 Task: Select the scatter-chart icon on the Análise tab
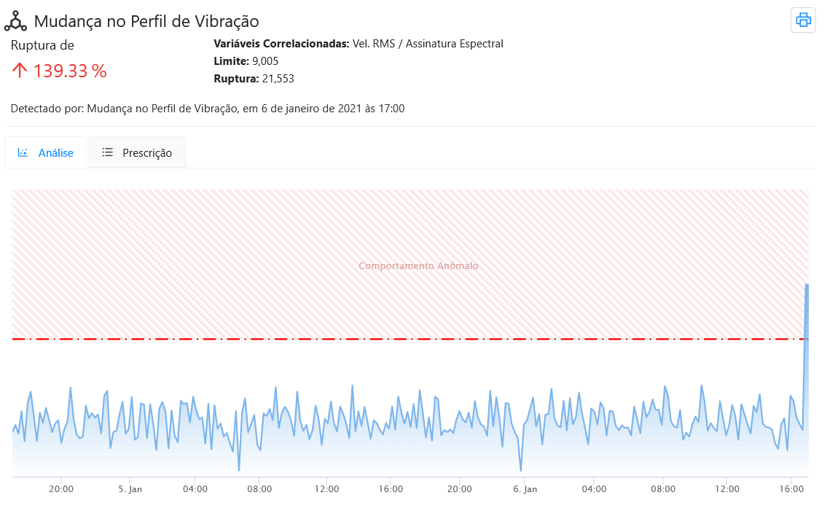pos(24,152)
